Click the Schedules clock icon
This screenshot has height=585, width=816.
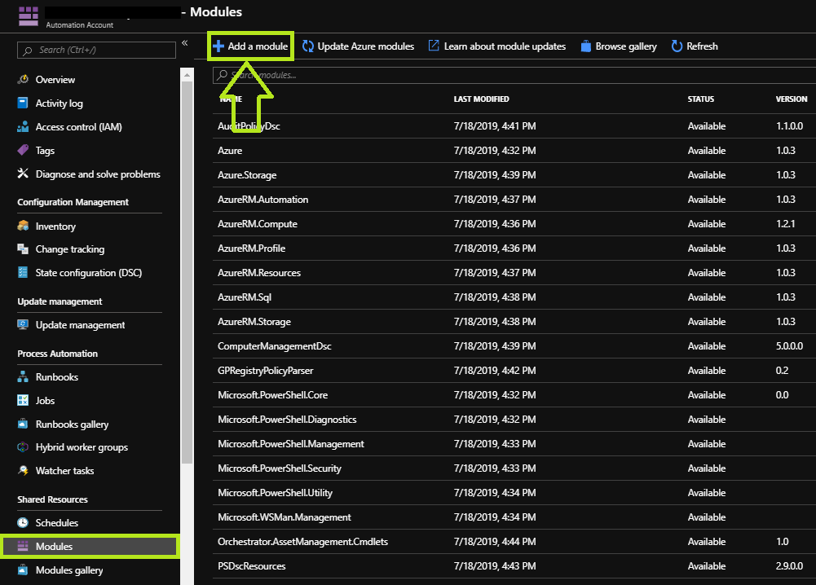23,522
